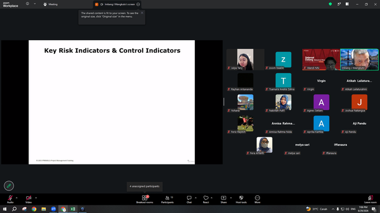Select Virgin participant tile
The width and height of the screenshot is (380, 213).
(321, 81)
